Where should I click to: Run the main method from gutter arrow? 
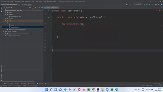(48, 17)
